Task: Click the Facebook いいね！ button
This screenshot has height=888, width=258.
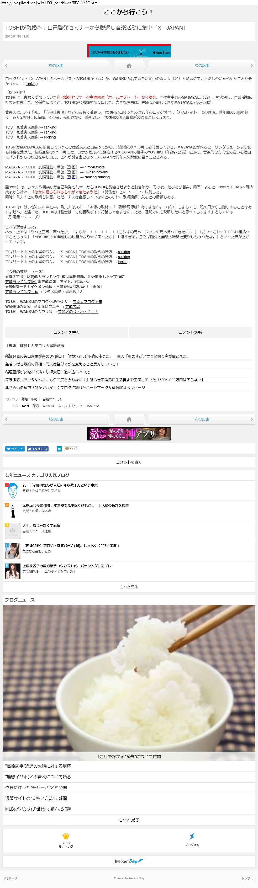Action: (38, 449)
